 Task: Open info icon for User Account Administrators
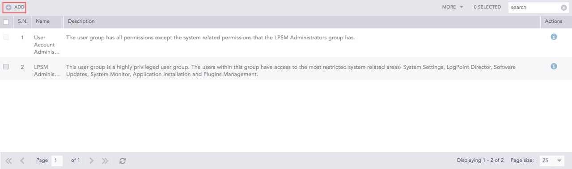pos(554,37)
